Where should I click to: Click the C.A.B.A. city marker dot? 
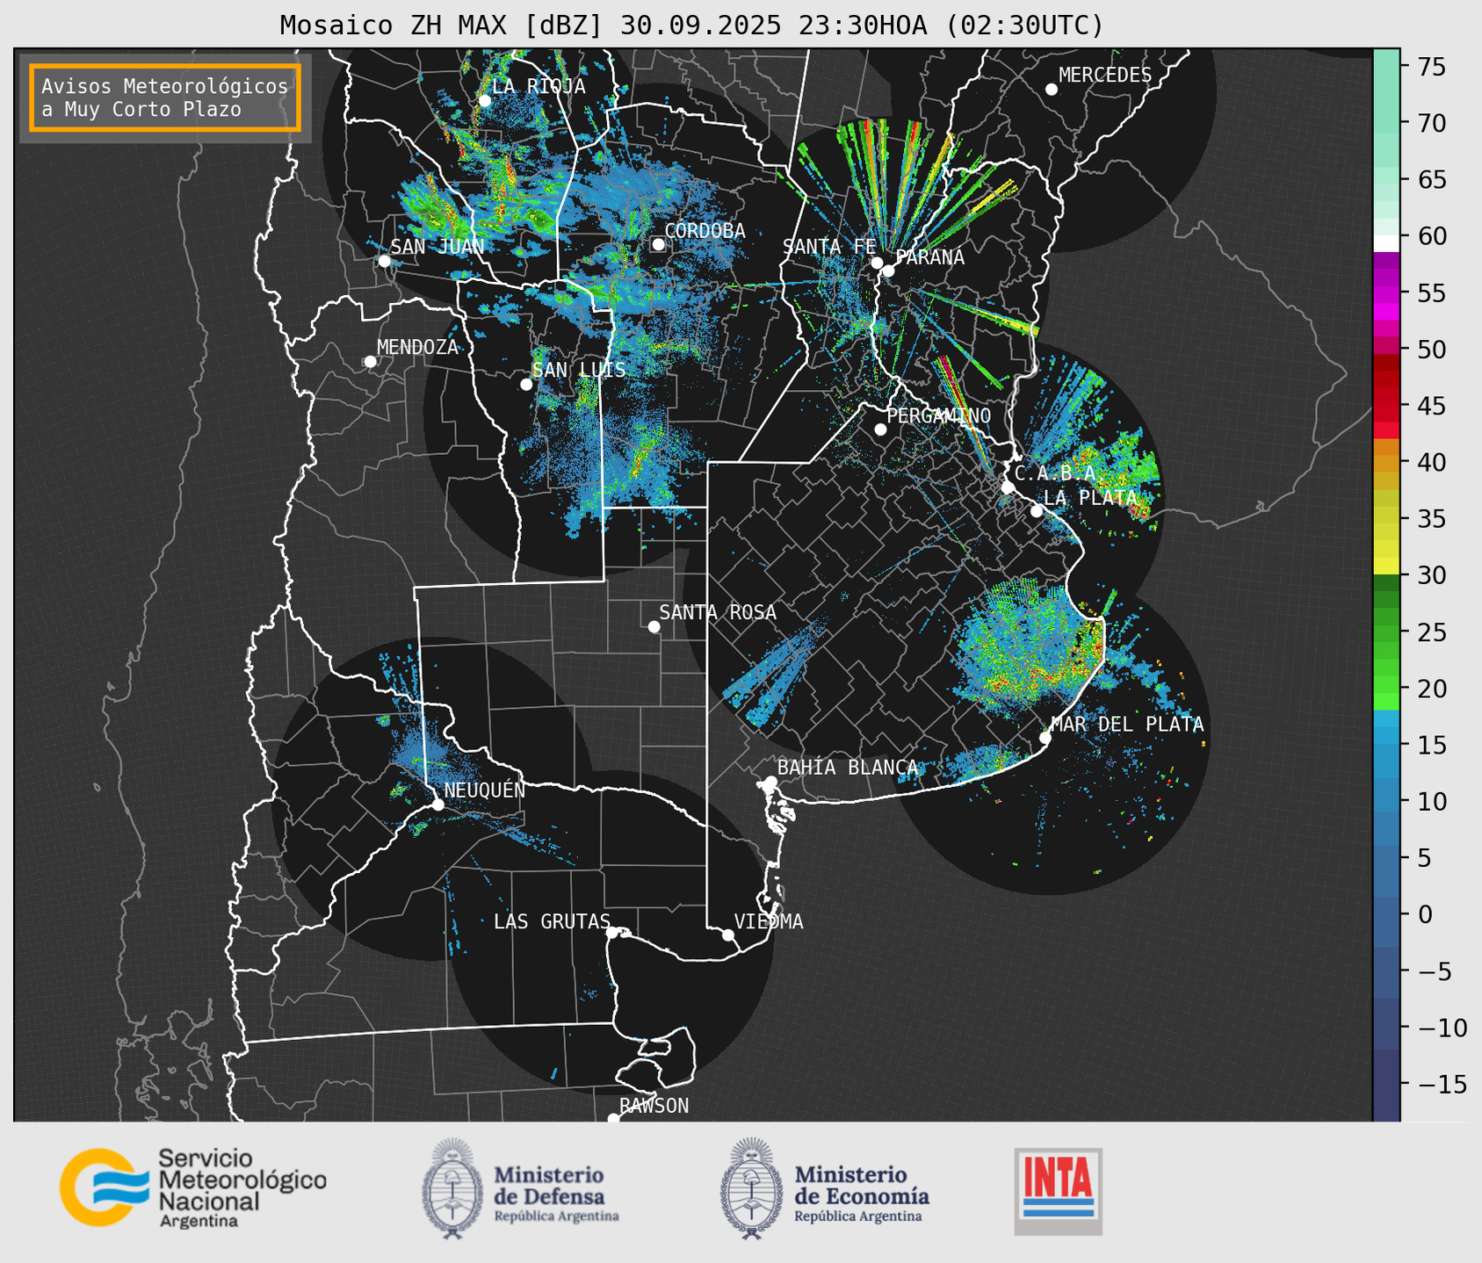(1008, 487)
